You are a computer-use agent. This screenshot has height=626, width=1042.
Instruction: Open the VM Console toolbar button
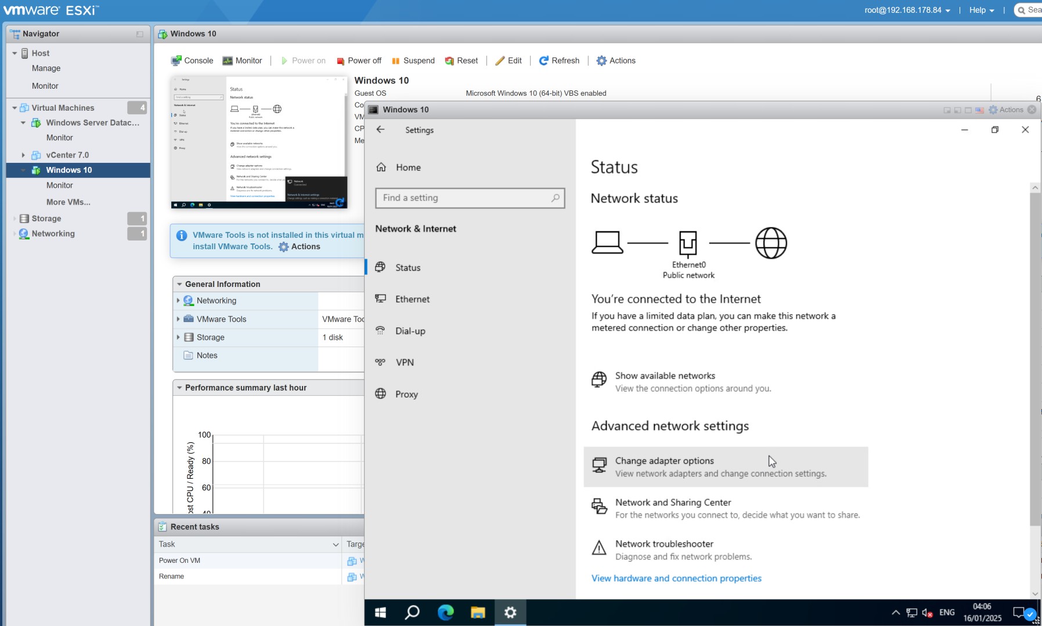pyautogui.click(x=192, y=60)
